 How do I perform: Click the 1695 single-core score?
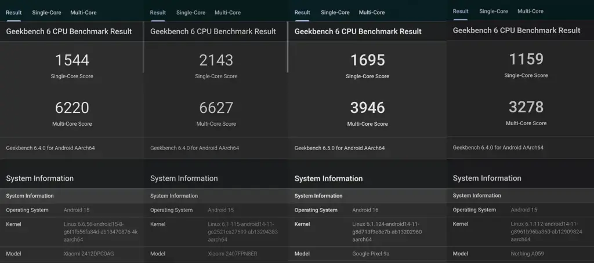pyautogui.click(x=367, y=60)
